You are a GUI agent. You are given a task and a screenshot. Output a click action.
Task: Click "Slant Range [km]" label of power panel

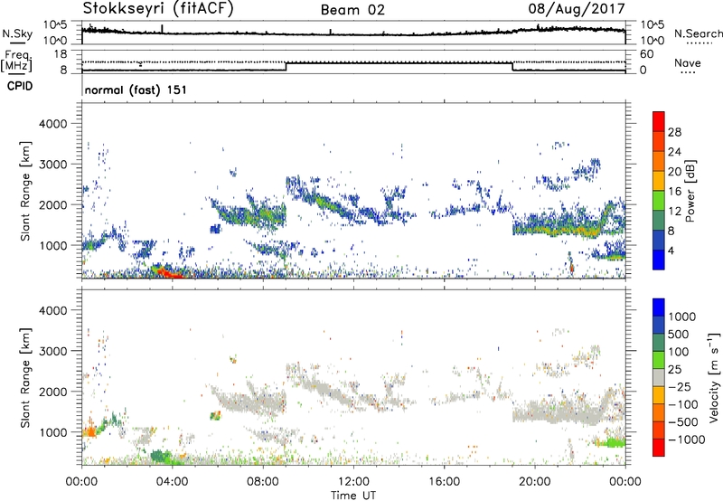pyautogui.click(x=25, y=191)
